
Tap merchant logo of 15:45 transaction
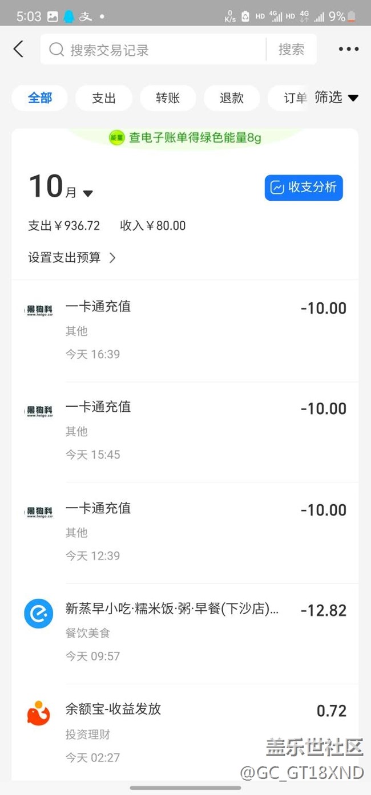pos(38,411)
